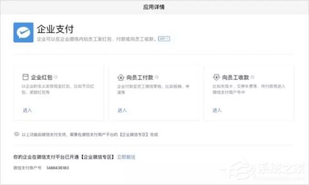Click the 企业支付 heading text
Screen dimensions: 309x185
tap(56, 29)
